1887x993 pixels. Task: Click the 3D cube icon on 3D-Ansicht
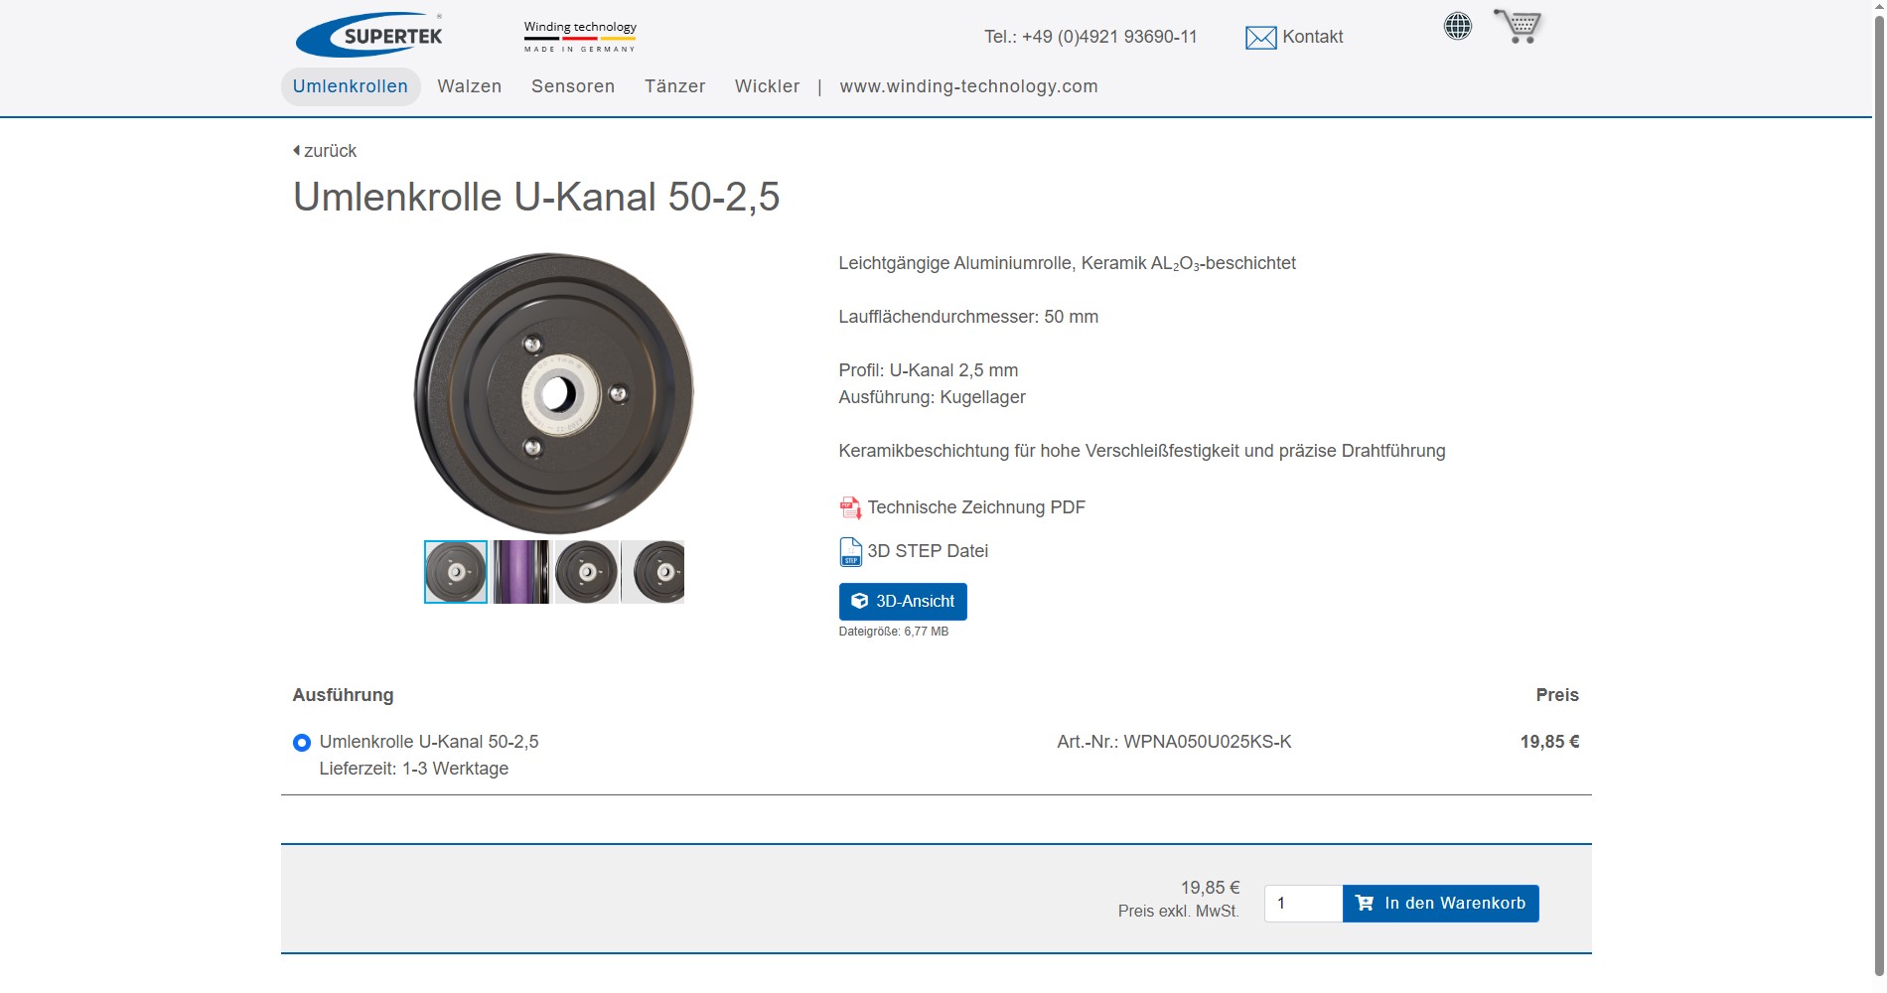[860, 601]
